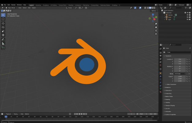Toggle the camera view icon
The height and width of the screenshot is (123, 192).
point(156,30)
